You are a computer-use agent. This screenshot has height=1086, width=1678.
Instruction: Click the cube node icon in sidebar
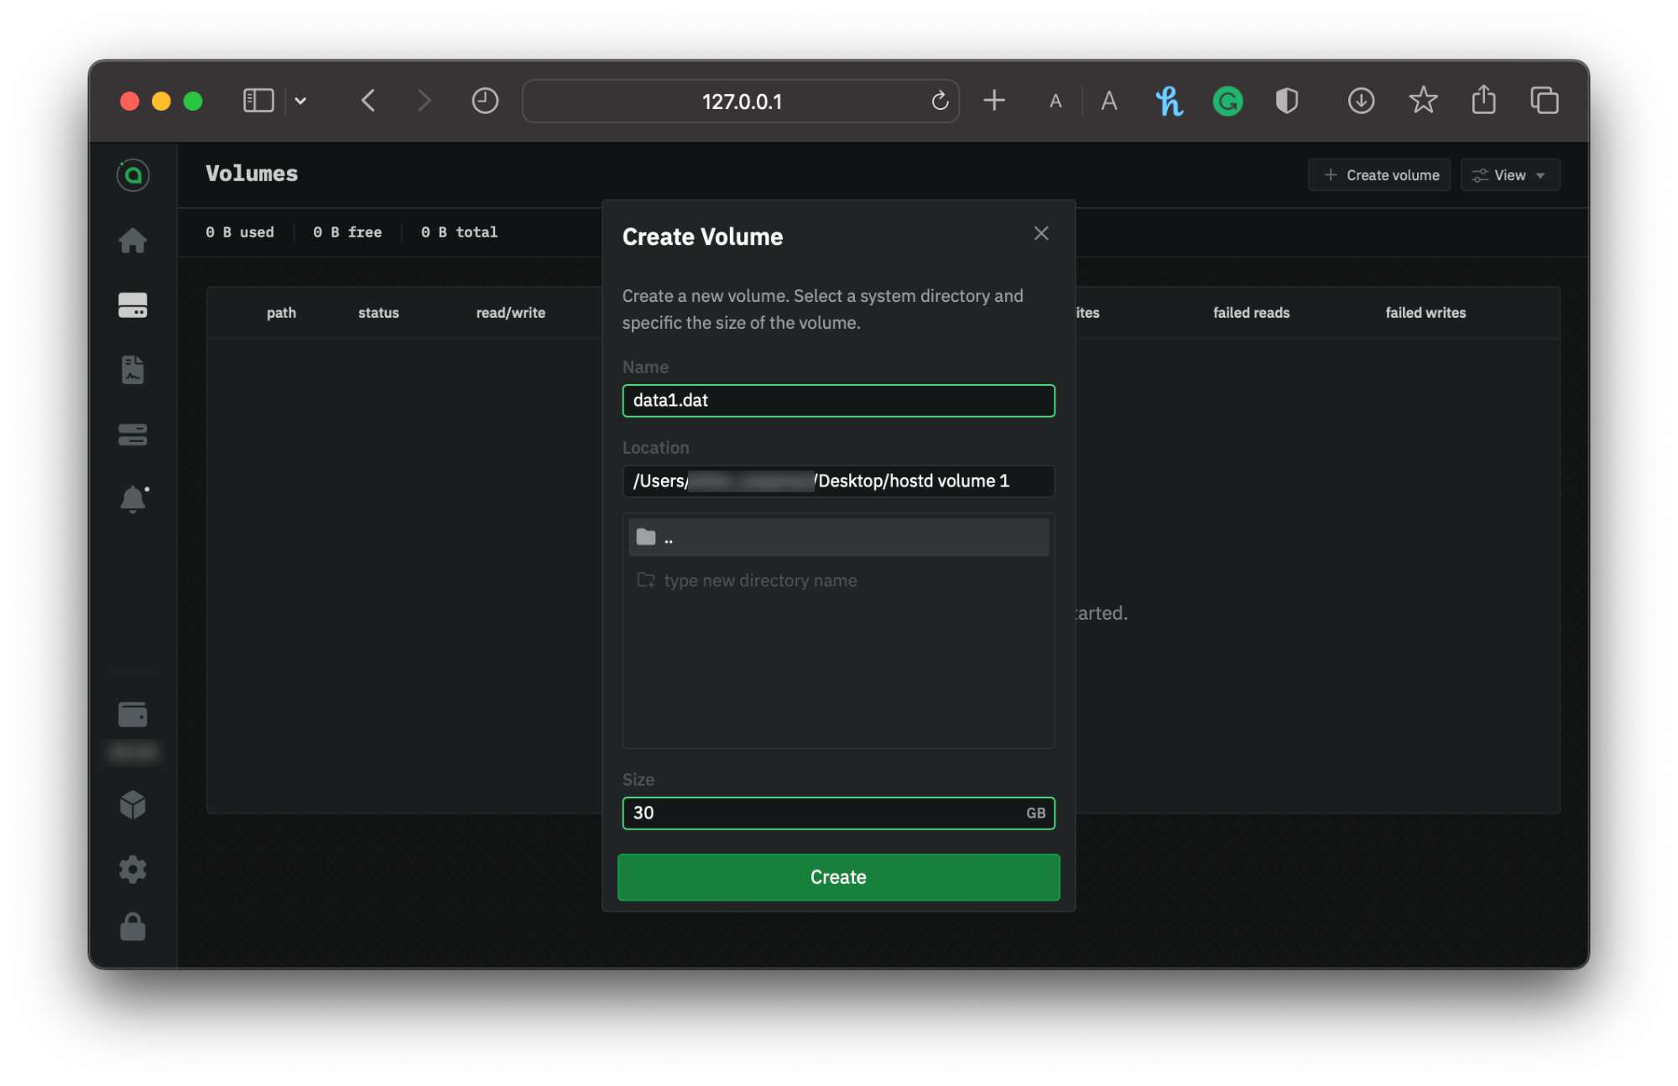coord(133,805)
